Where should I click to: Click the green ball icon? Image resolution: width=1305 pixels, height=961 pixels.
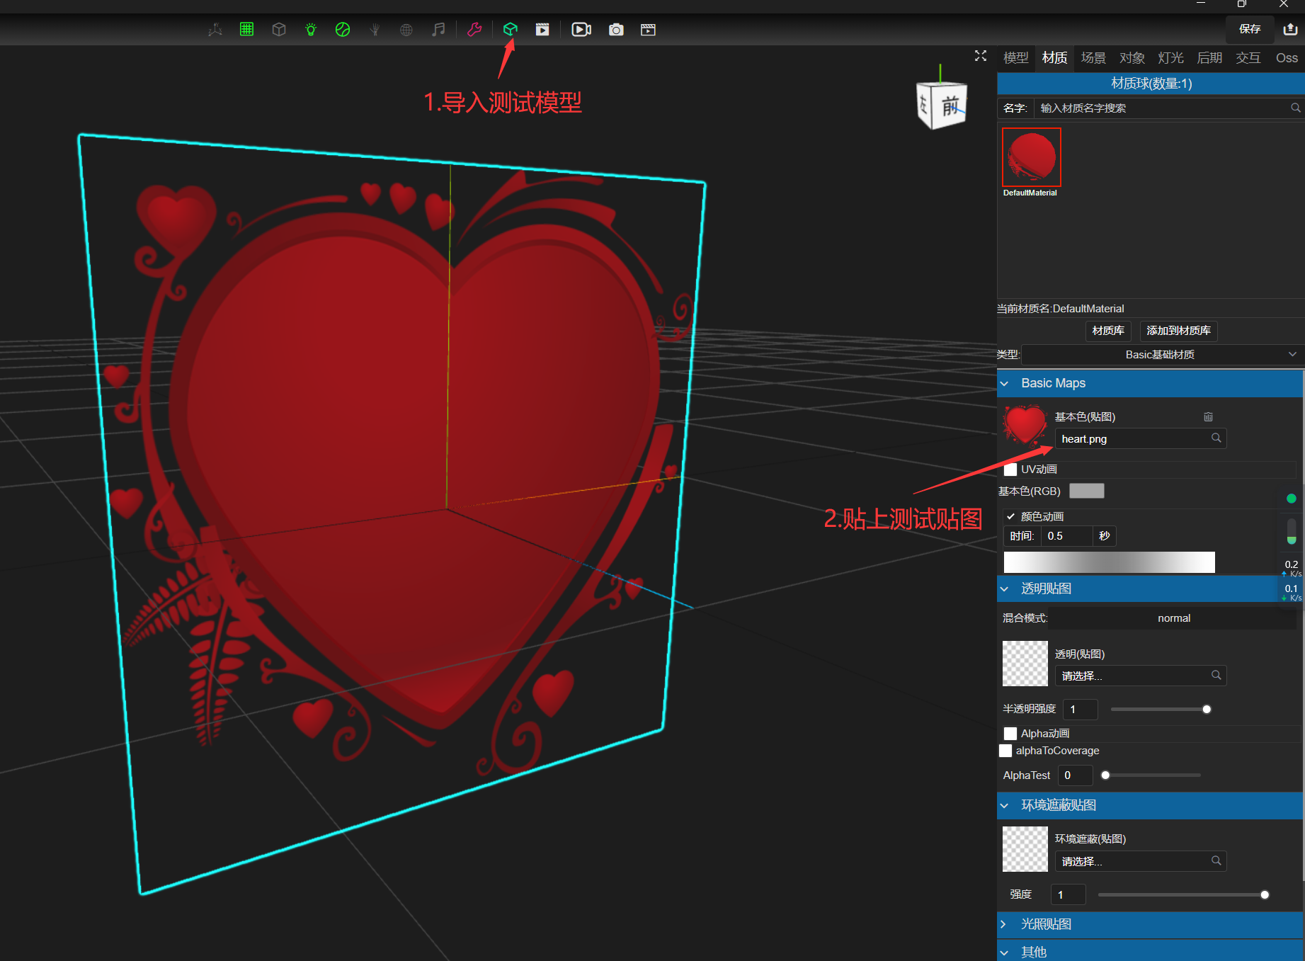pyautogui.click(x=343, y=30)
